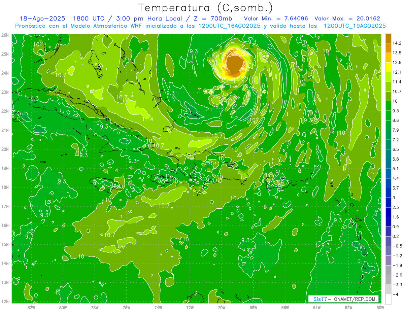Screen dimensions: 404x312
Task: Click the "4.4" color scale label
Action: coord(396,178)
